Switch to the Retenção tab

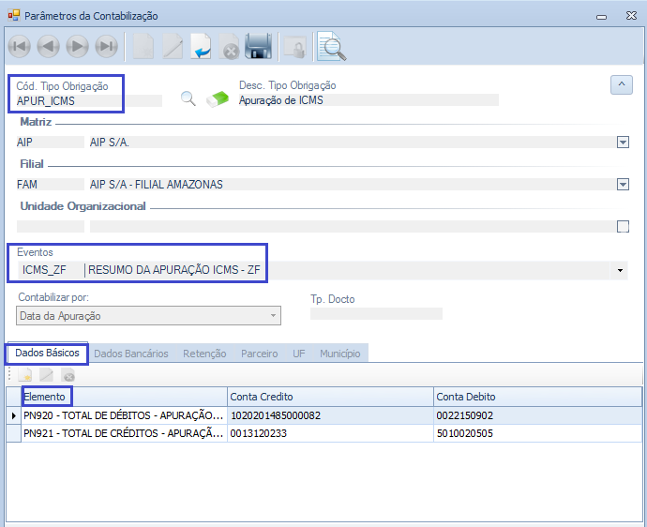204,354
